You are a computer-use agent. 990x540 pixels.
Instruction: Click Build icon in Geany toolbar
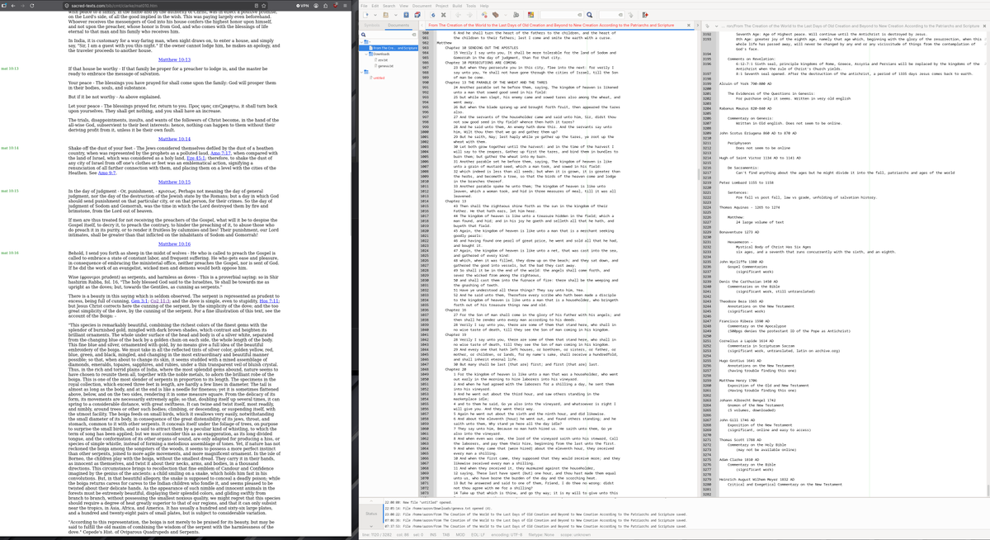click(x=496, y=14)
